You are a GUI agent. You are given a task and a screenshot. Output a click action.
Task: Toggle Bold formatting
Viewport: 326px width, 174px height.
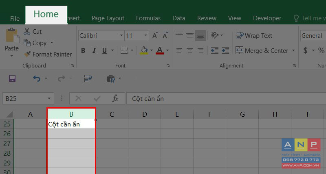83,50
